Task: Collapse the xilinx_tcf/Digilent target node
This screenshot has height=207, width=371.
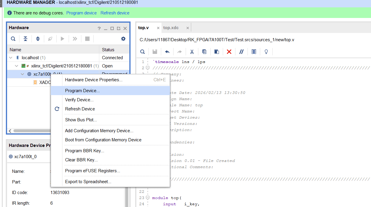Action: point(17,66)
